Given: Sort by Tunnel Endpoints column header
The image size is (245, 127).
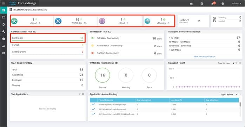Looking at the screenshot, I should [116, 100].
